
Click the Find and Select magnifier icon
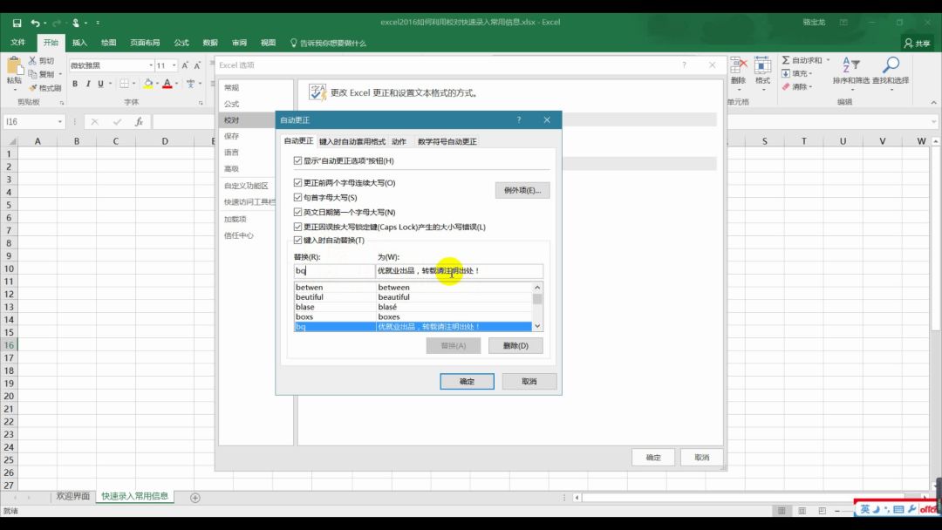(891, 66)
